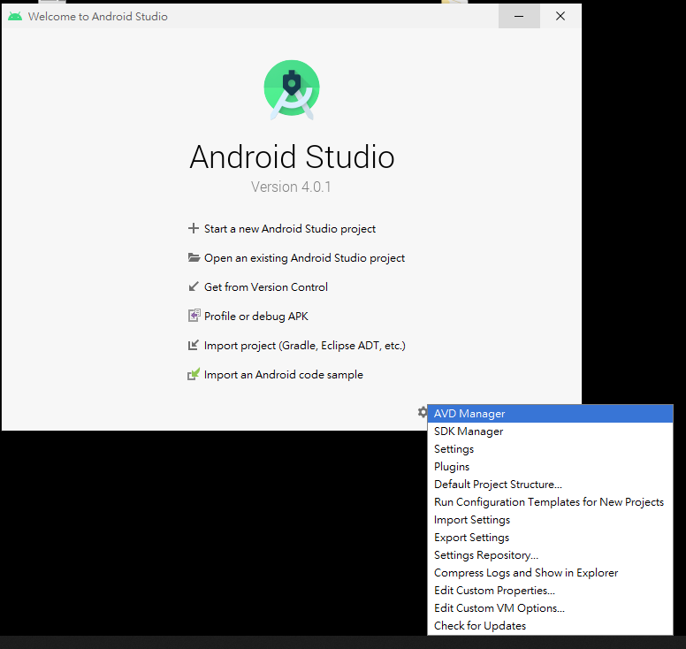This screenshot has width=686, height=649.
Task: Click the Android Studio heading text
Action: (292, 157)
